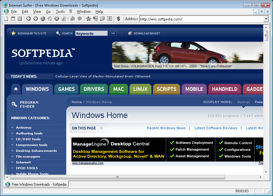Image resolution: width=273 pixels, height=196 pixels.
Task: Select the Free Windows Downloads - Softpedia tab
Action: tap(36, 184)
